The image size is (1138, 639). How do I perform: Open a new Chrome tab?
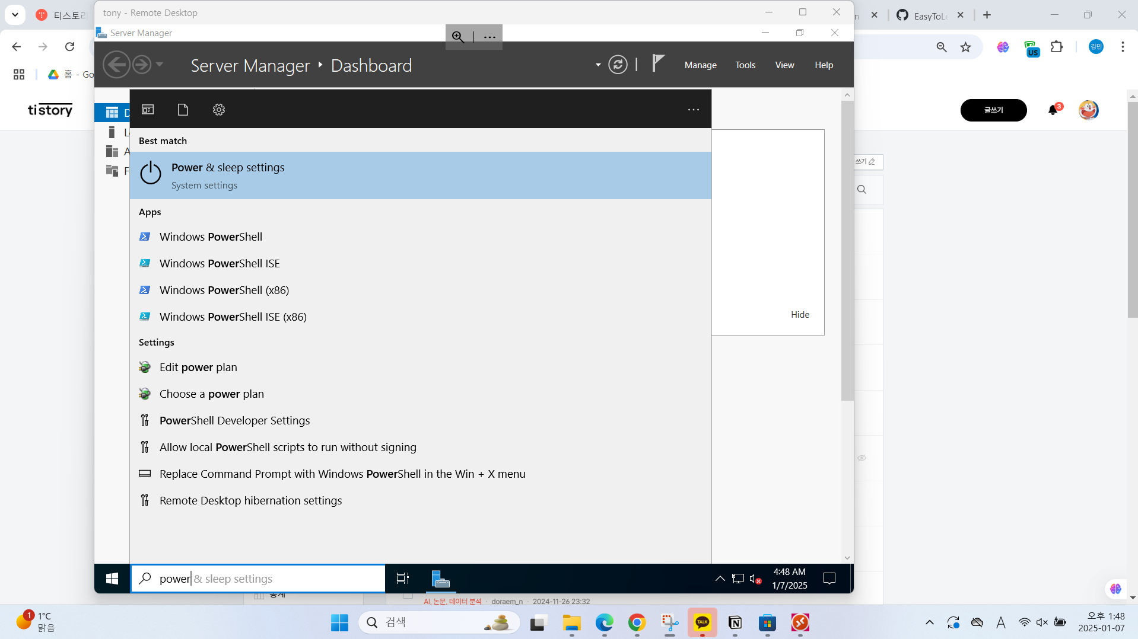[x=987, y=15]
